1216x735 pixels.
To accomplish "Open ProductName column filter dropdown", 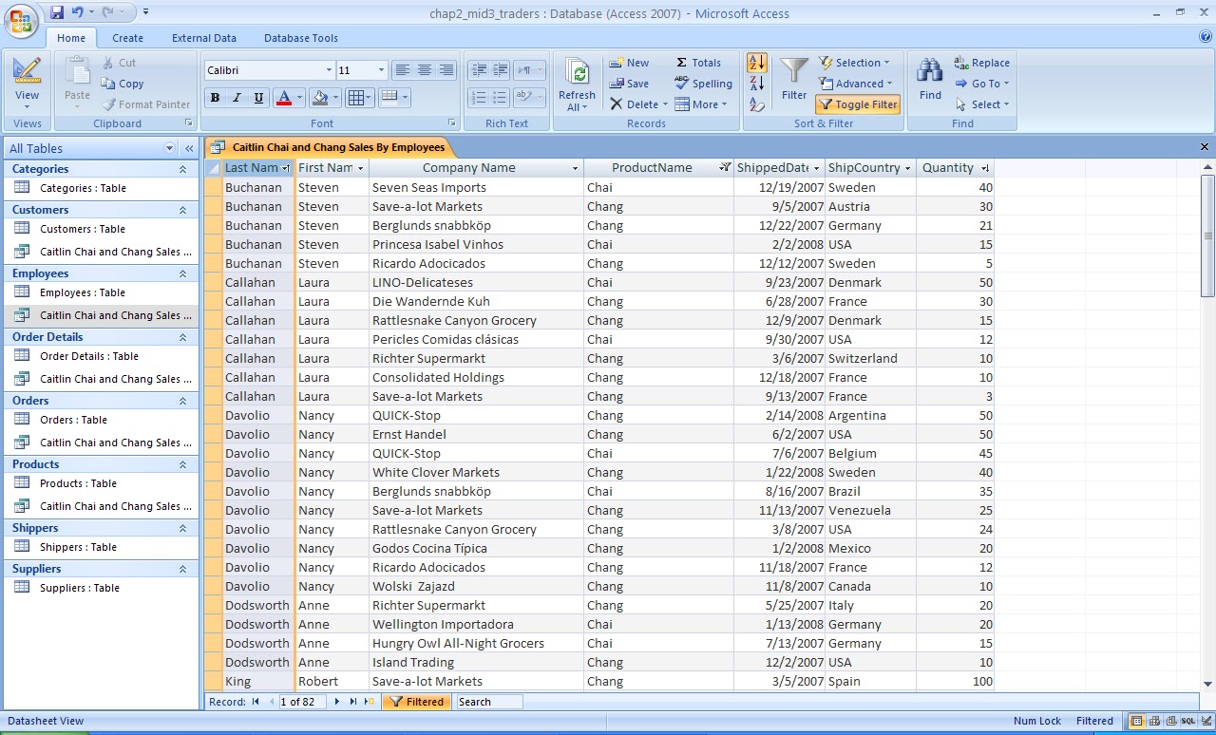I will [725, 168].
